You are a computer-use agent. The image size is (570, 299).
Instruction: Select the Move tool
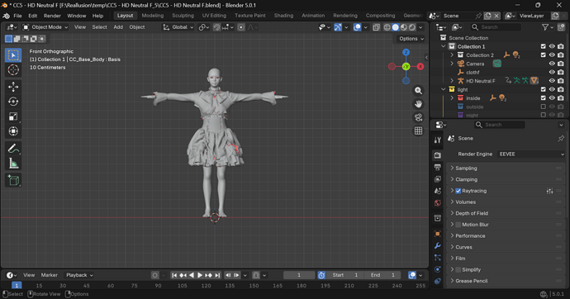13,87
